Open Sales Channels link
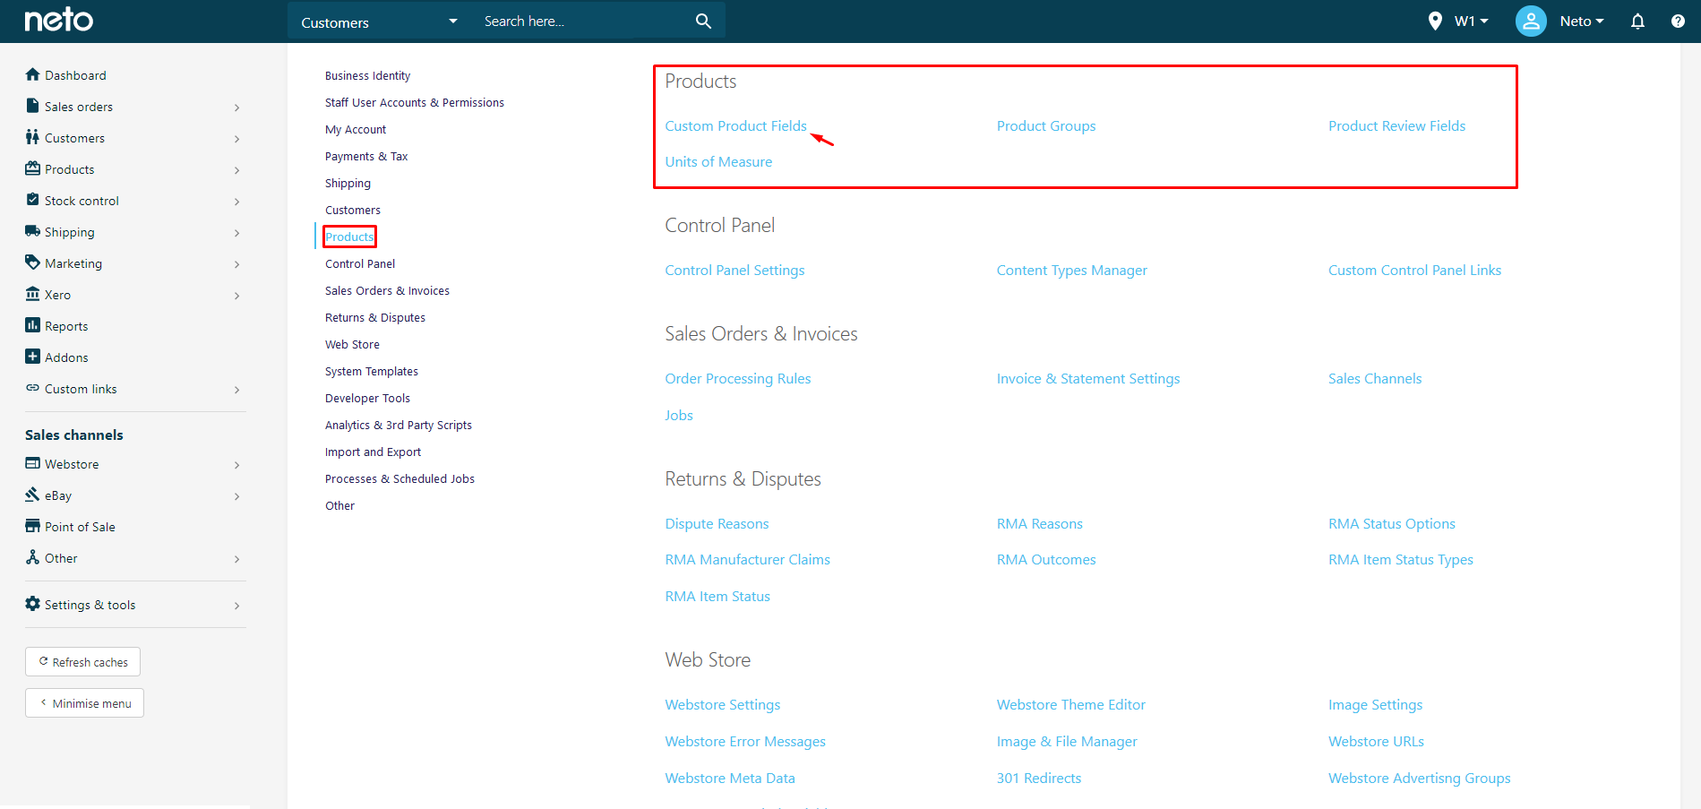The image size is (1701, 809). 1375,378
